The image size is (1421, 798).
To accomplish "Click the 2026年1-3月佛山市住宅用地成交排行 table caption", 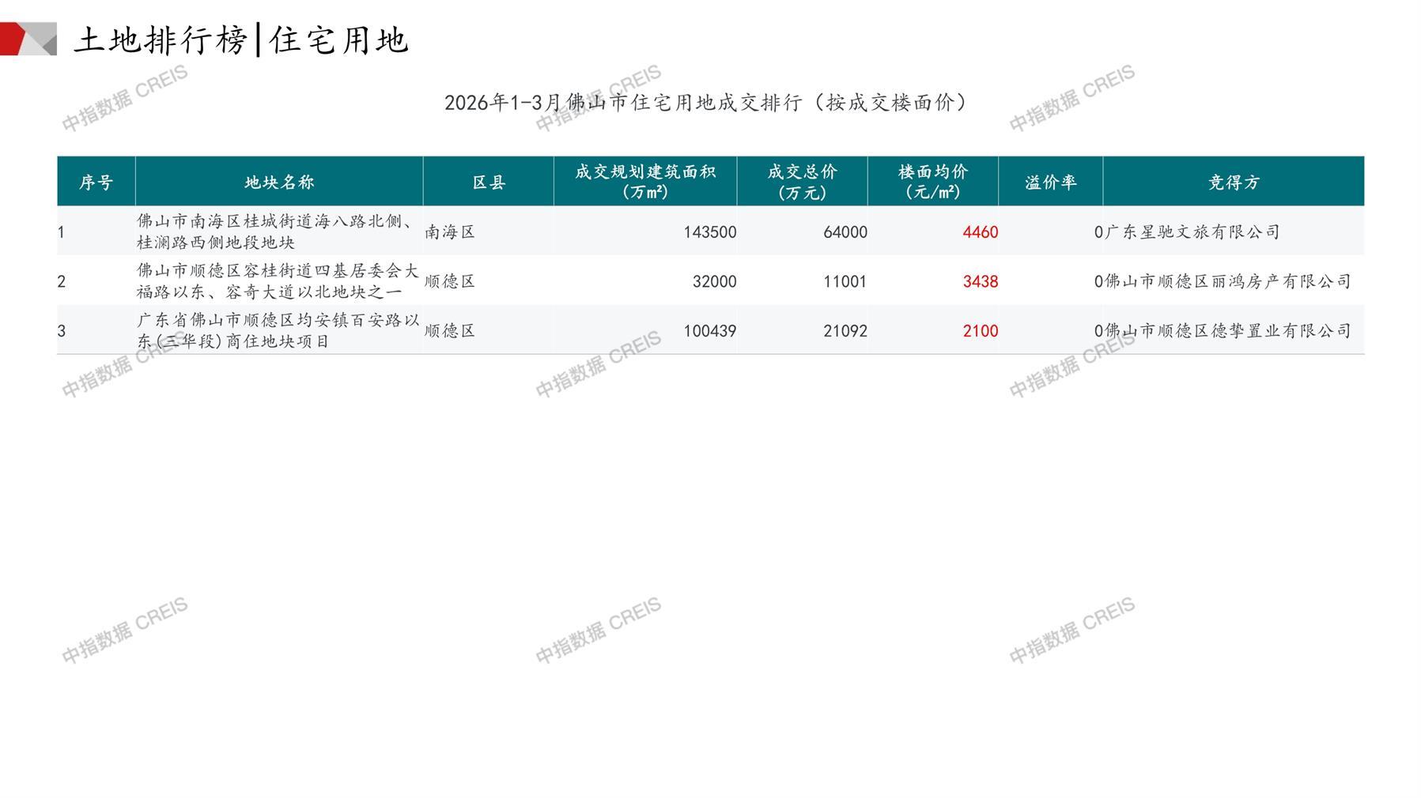I will [x=706, y=103].
